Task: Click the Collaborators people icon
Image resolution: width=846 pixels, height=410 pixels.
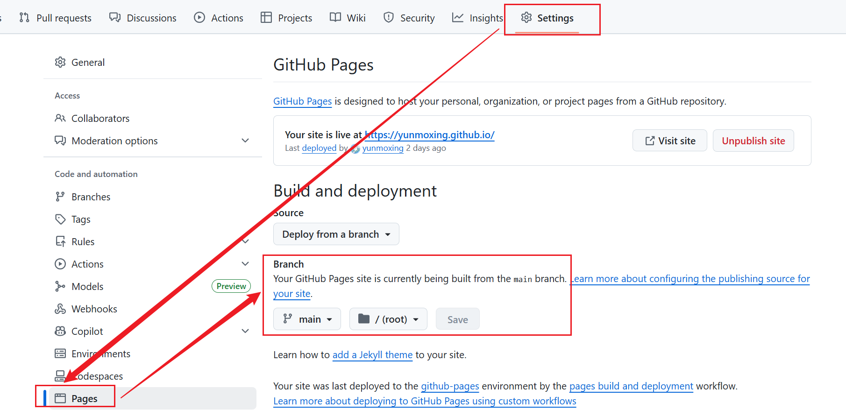Action: point(60,118)
